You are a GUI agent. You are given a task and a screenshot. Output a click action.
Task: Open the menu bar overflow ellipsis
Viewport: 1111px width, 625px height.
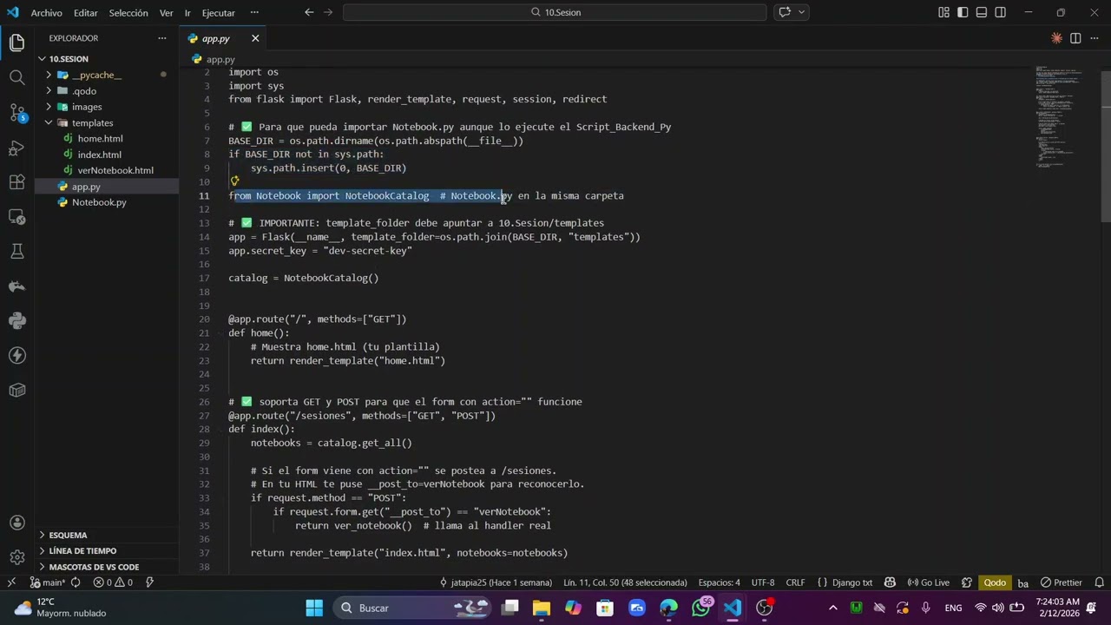click(x=253, y=12)
